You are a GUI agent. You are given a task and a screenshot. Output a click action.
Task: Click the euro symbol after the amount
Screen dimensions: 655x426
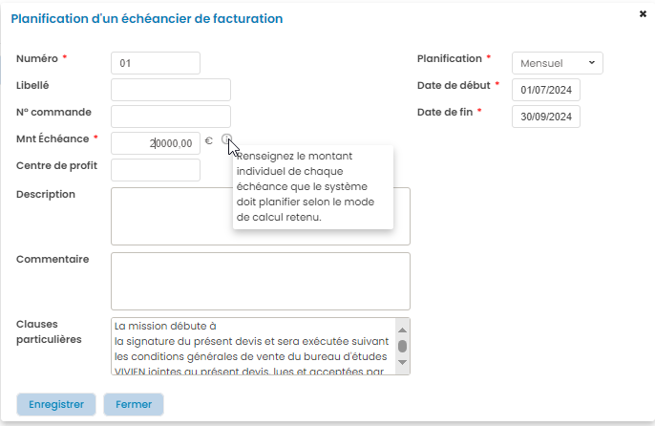(x=209, y=141)
